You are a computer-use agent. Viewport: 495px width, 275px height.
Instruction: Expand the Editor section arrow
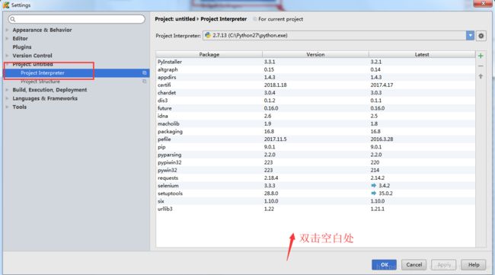tap(7, 39)
